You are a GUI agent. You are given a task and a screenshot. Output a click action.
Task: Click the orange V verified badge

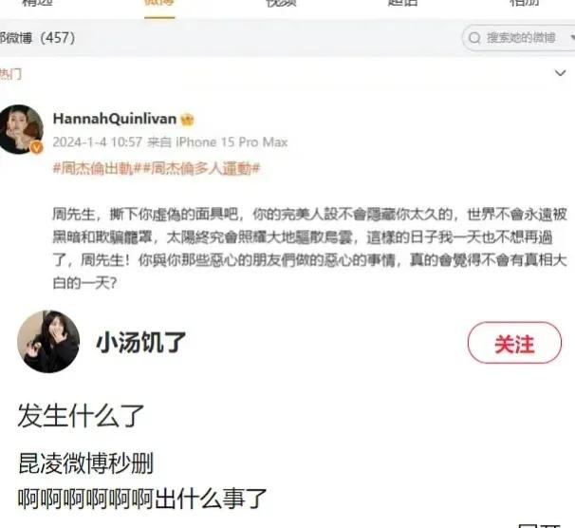click(x=36, y=147)
